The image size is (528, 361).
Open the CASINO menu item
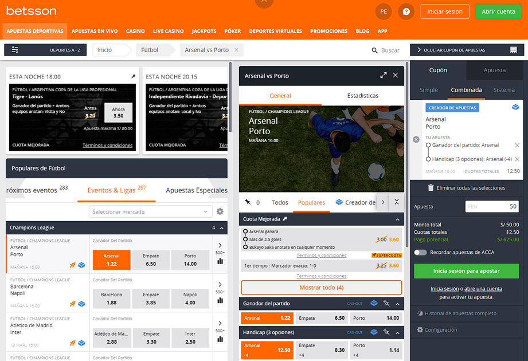135,31
